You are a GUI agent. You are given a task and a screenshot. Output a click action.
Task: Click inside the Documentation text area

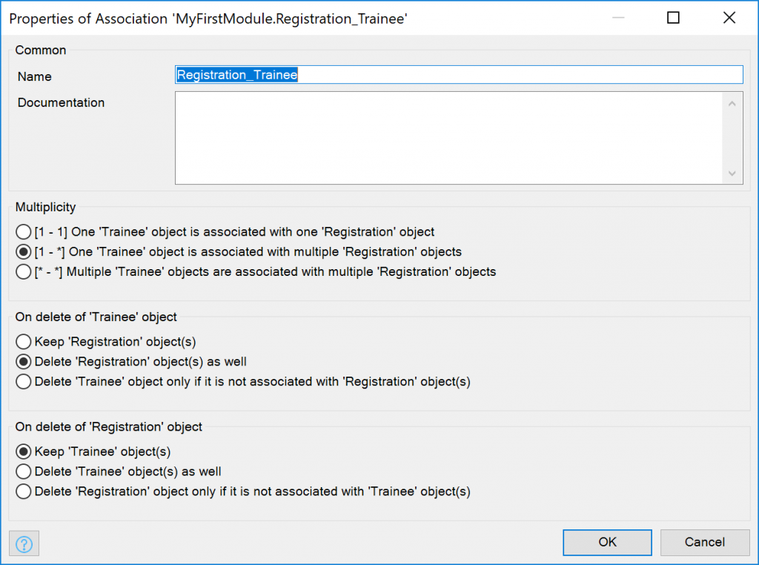point(448,138)
